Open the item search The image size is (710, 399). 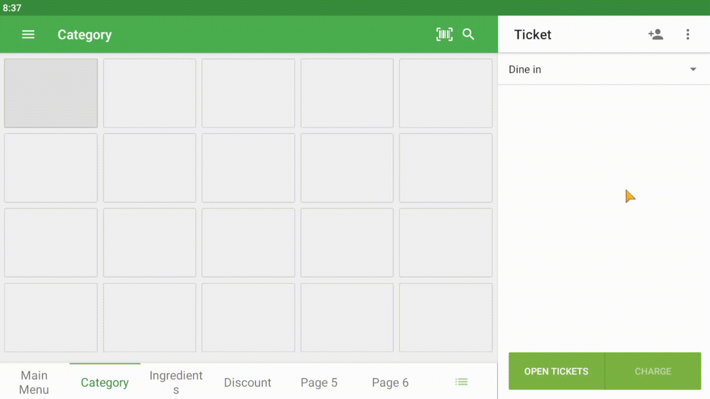[x=468, y=34]
